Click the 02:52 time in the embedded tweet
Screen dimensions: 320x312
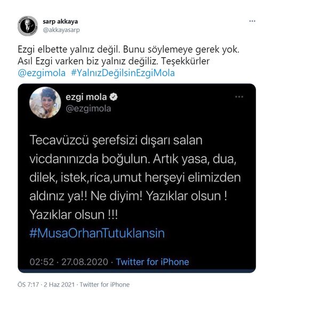click(x=42, y=262)
